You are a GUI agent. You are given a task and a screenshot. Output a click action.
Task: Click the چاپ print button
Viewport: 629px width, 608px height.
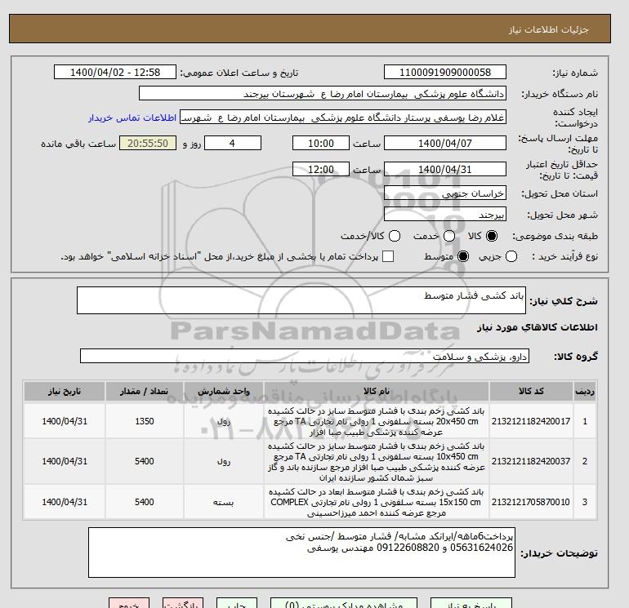[237, 603]
